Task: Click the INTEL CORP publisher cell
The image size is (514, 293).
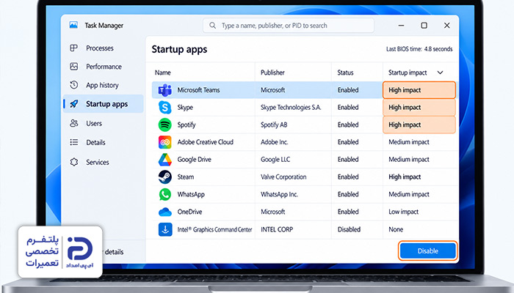Action: point(277,229)
